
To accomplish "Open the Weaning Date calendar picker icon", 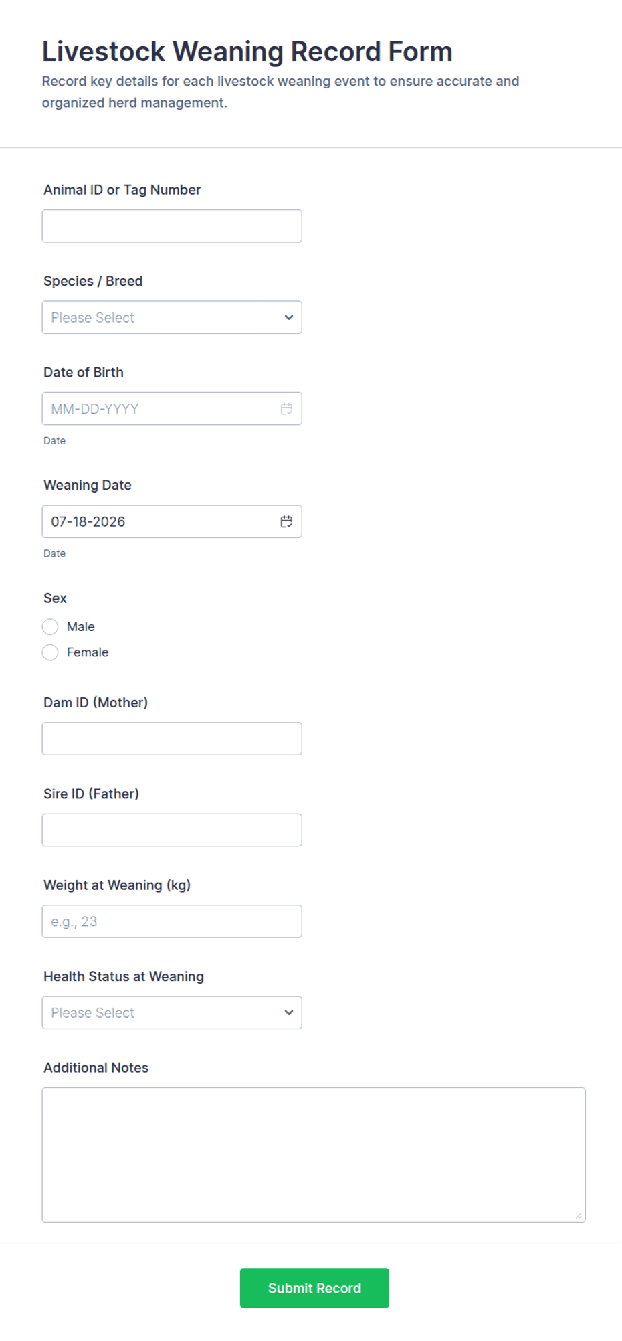I will click(286, 522).
